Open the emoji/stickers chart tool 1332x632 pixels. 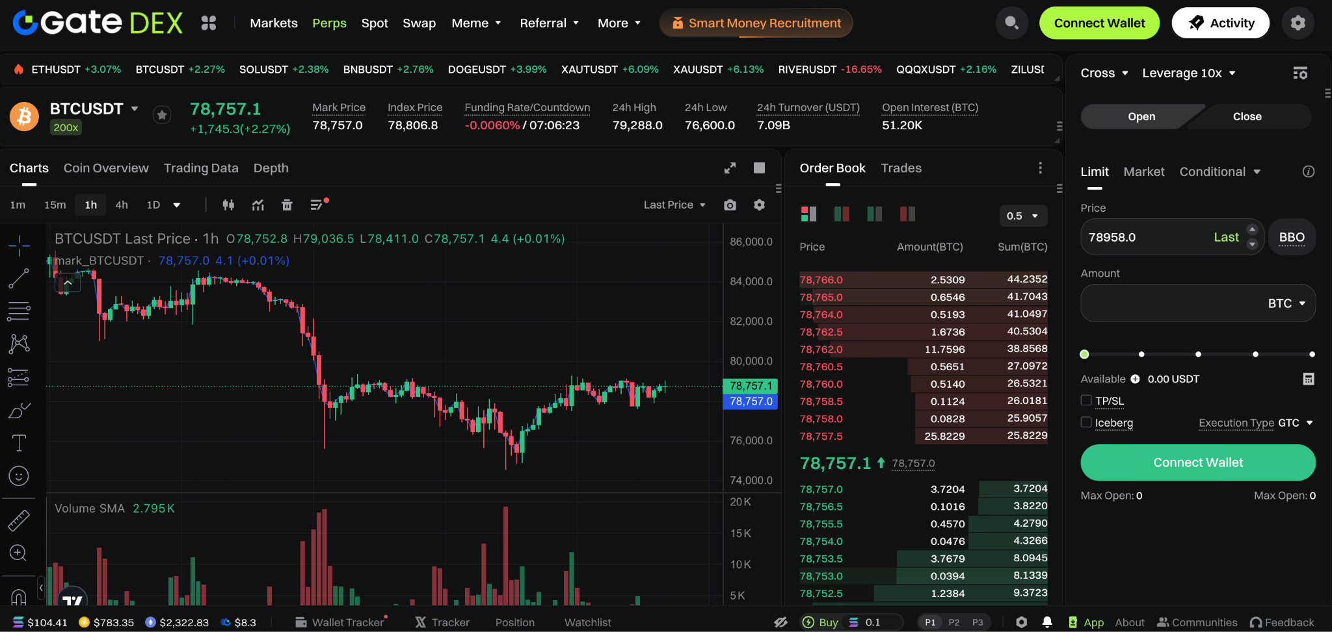[x=19, y=475]
